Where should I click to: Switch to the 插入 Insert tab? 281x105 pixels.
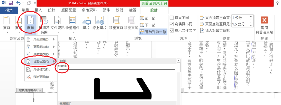[x=38, y=10]
